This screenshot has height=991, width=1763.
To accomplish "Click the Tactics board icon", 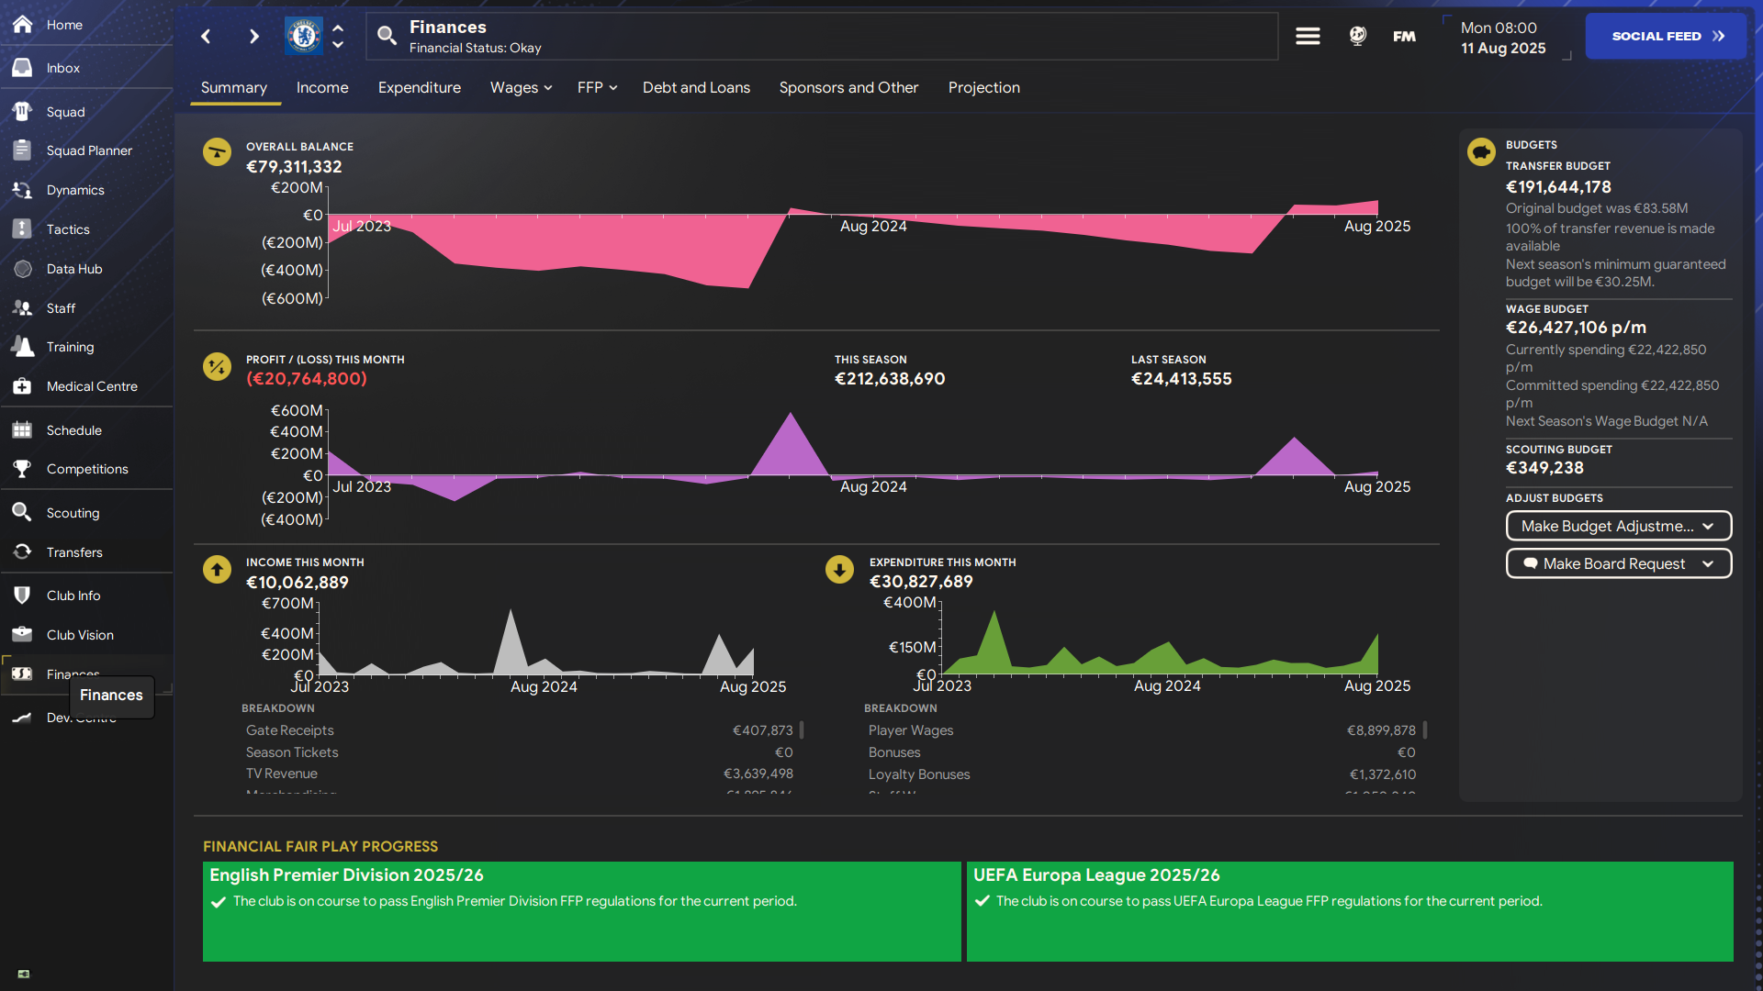I will tap(22, 229).
